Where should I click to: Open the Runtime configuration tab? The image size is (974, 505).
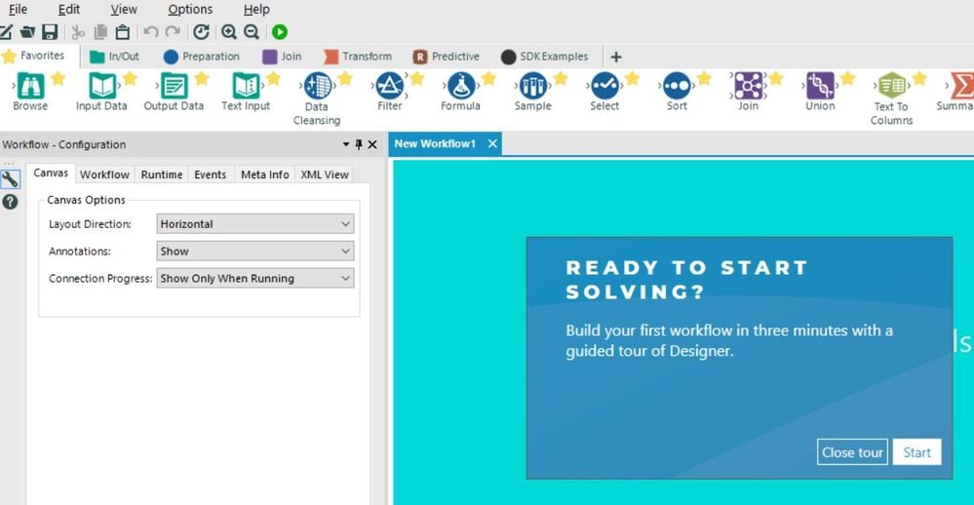click(x=162, y=175)
